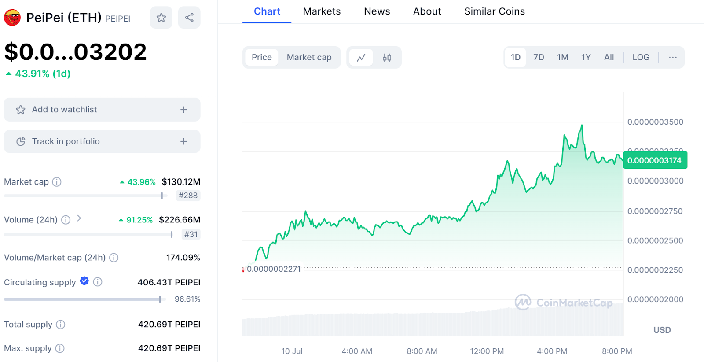Click the $226.66M volume value
Viewport: 704px width, 362px height.
click(x=180, y=219)
